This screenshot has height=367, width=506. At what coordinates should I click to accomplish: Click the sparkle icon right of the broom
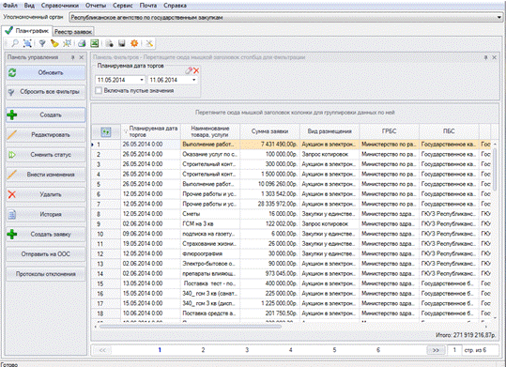click(x=68, y=43)
